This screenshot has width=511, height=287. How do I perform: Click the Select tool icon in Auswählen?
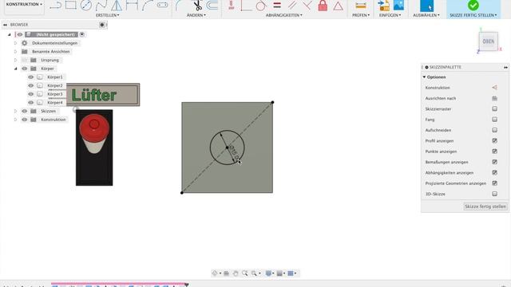pos(426,6)
